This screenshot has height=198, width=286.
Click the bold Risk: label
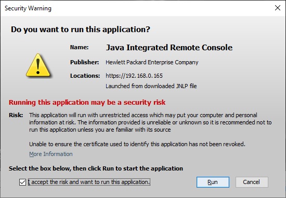pyautogui.click(x=16, y=115)
